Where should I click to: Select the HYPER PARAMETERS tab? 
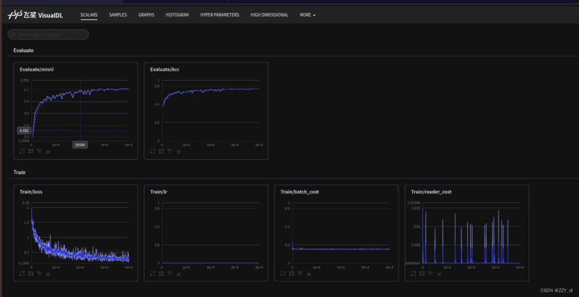(220, 15)
